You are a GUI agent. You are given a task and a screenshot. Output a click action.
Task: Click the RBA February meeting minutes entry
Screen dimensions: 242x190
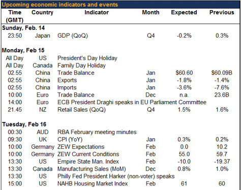[97, 132]
